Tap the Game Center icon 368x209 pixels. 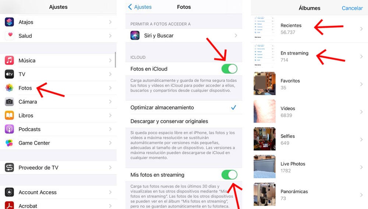[10, 143]
